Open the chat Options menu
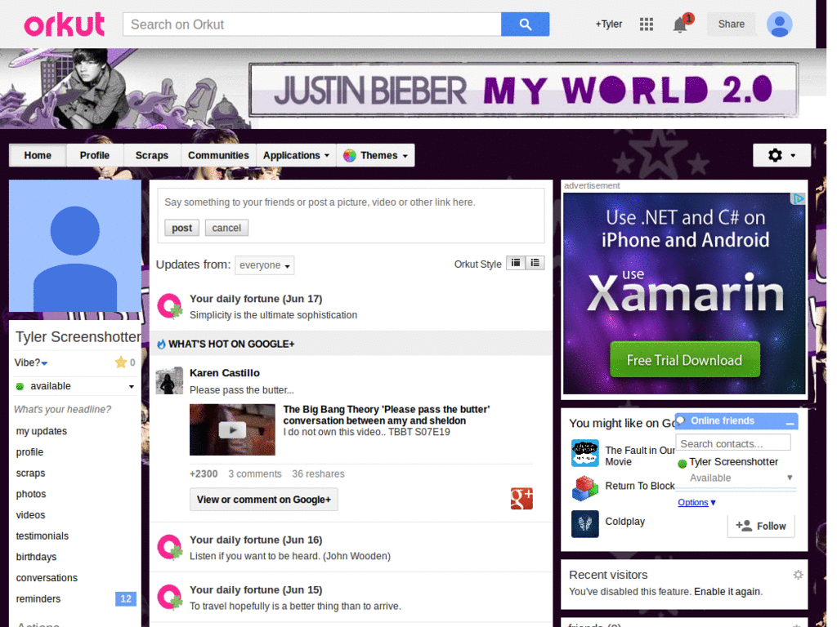Screen dimensions: 837x627 tap(696, 502)
